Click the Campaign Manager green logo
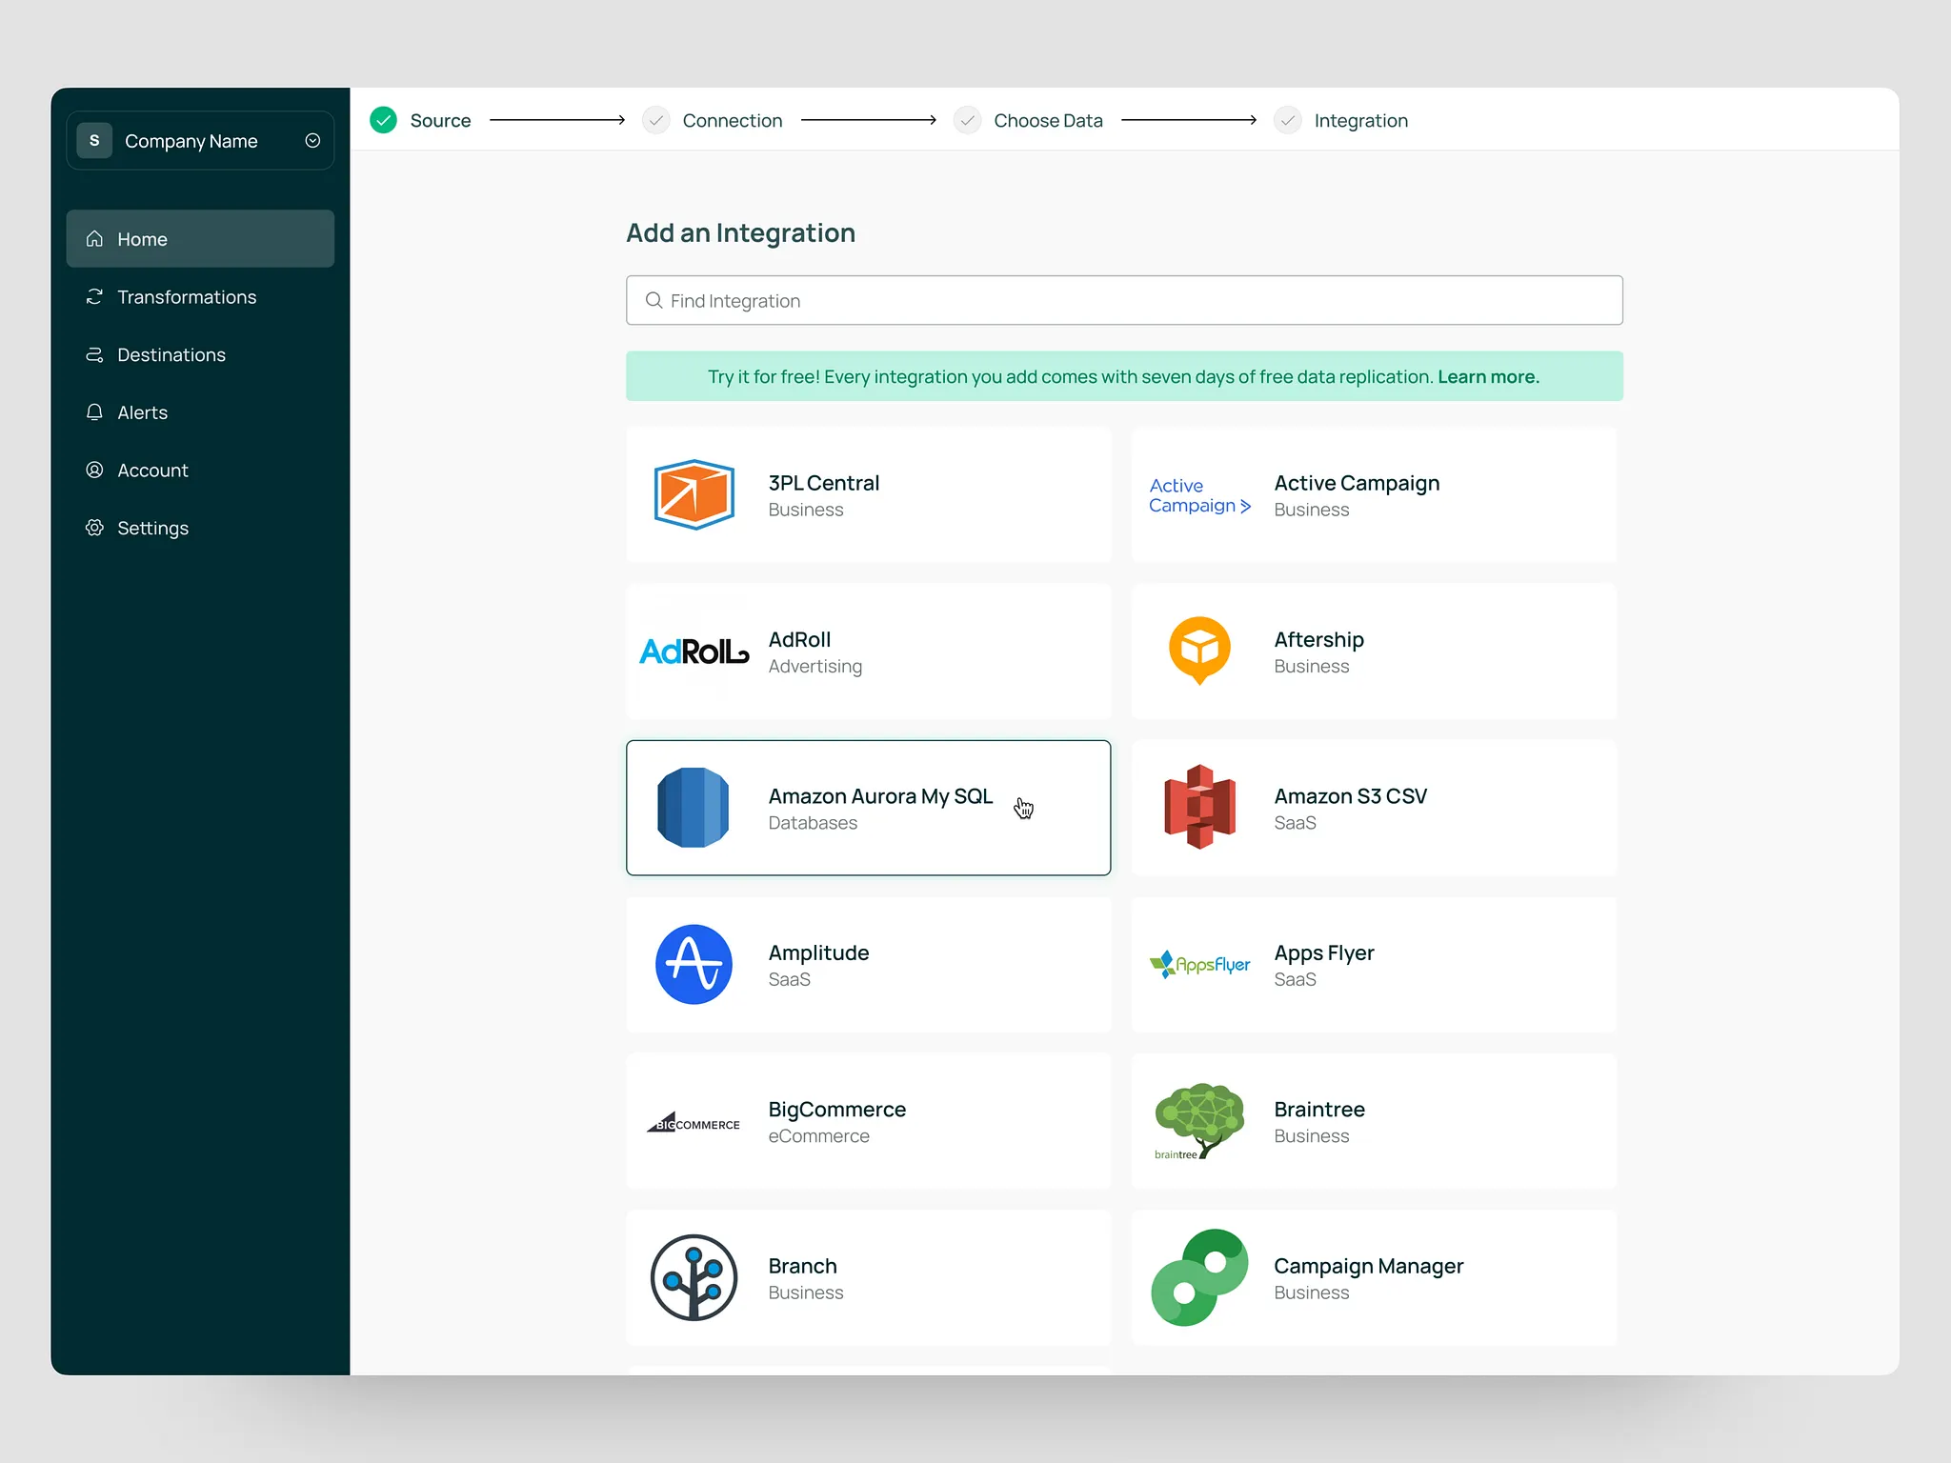Image resolution: width=1951 pixels, height=1463 pixels. pos(1199,1277)
